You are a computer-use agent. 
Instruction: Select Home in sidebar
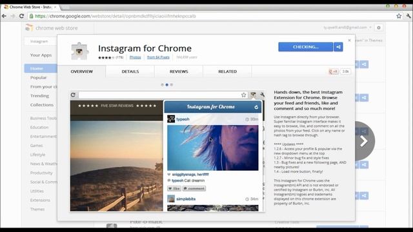pyautogui.click(x=41, y=68)
